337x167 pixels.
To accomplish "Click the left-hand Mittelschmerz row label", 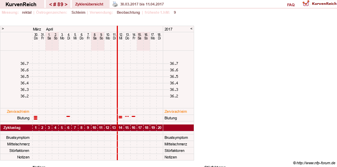I will tap(18, 144).
